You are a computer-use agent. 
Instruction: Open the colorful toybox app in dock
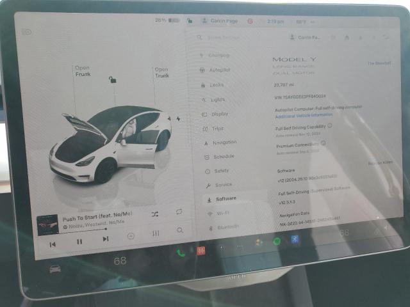(259, 242)
